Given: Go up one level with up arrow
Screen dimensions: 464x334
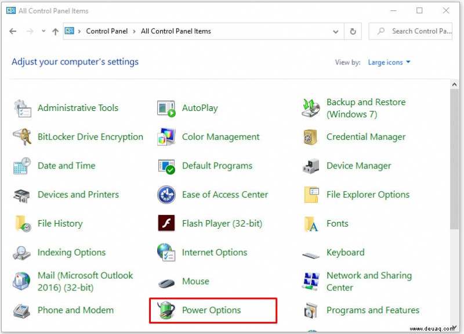Looking at the screenshot, I should point(55,31).
